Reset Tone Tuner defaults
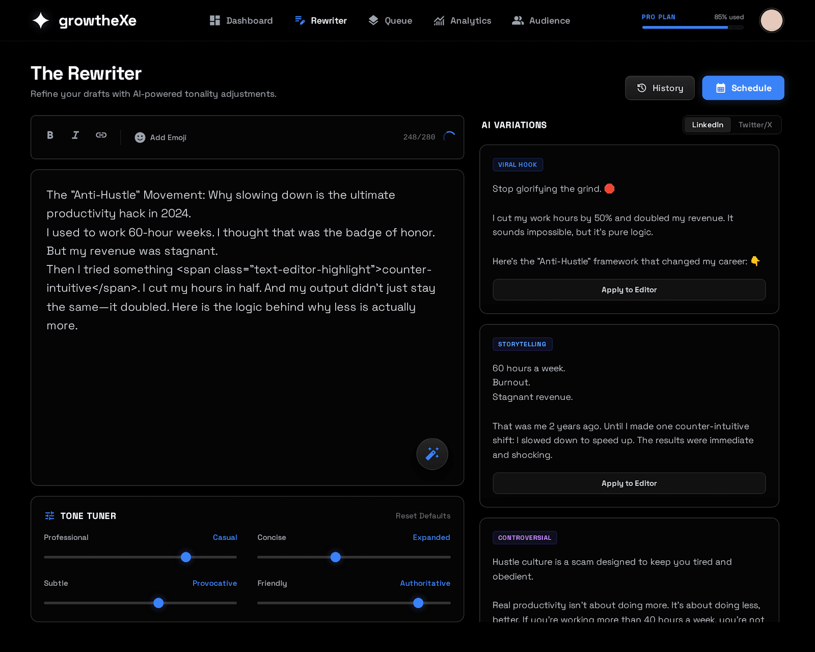This screenshot has width=815, height=652. click(423, 515)
